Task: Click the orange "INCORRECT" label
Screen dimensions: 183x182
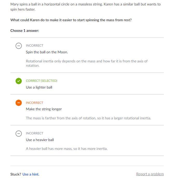Action: (x=34, y=103)
